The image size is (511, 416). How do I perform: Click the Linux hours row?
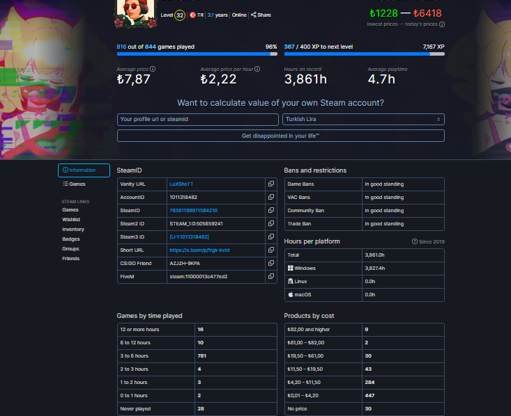click(365, 281)
